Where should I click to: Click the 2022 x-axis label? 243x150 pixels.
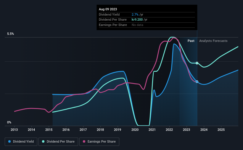point(169,130)
